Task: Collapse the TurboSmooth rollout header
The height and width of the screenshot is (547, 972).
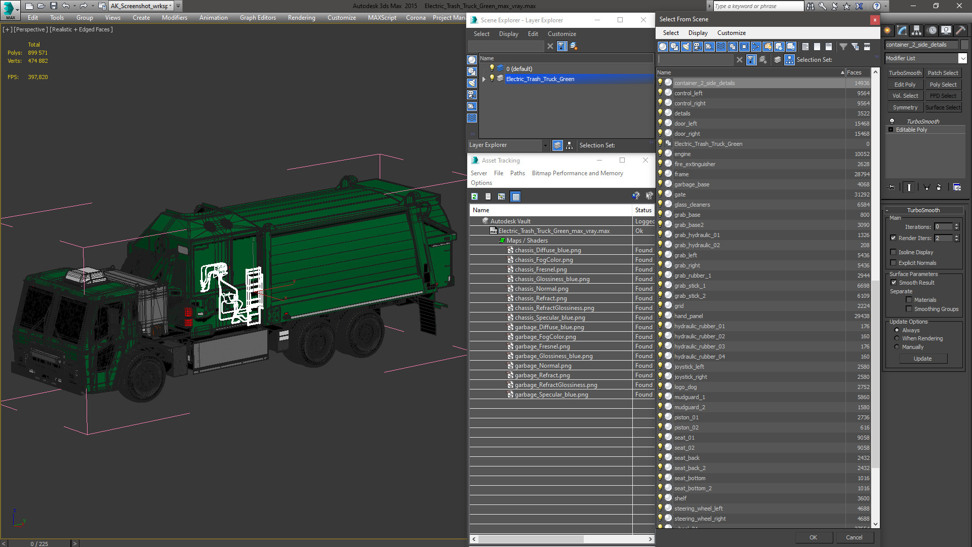Action: 923,210
